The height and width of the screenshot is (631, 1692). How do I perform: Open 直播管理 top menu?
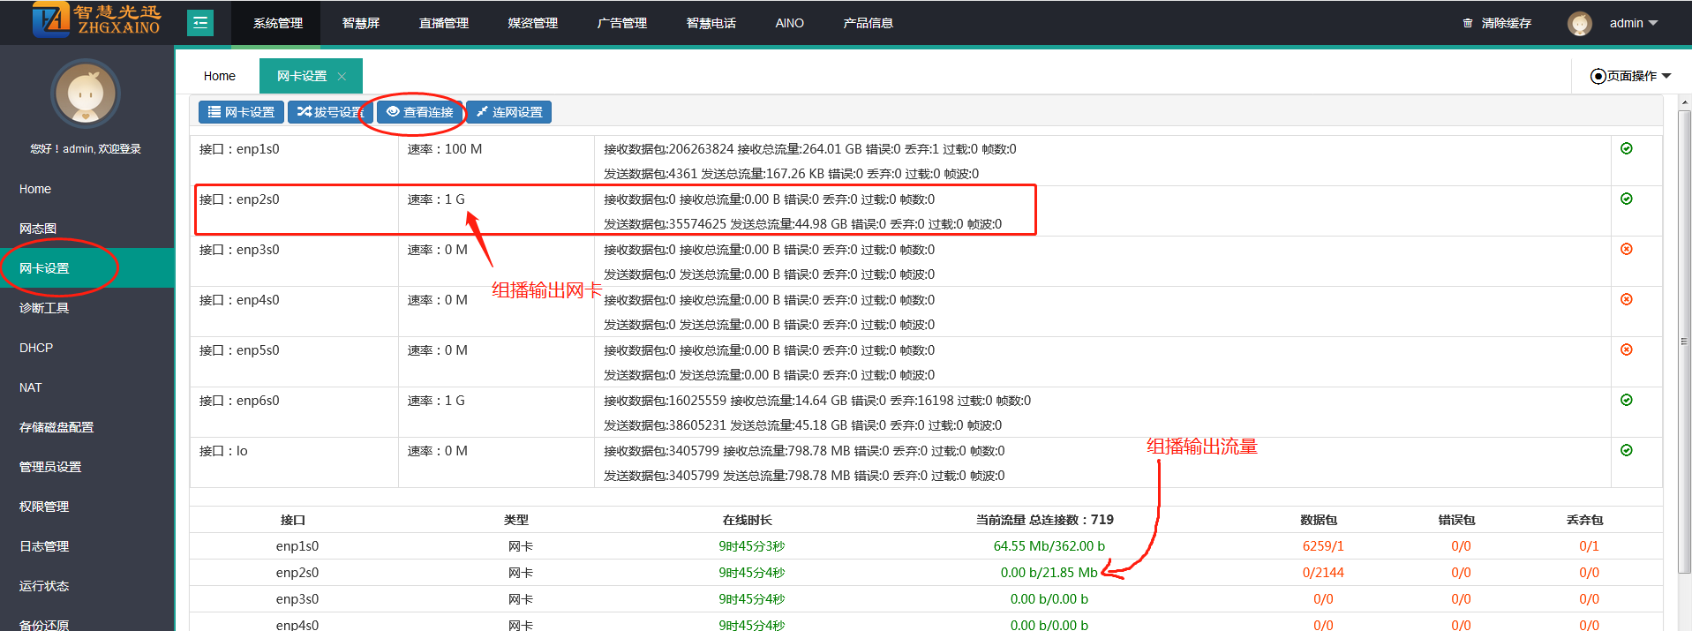pos(443,23)
